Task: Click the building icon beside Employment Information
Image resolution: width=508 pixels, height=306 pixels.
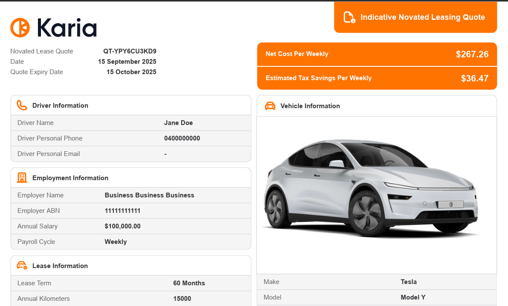Action: pyautogui.click(x=22, y=178)
